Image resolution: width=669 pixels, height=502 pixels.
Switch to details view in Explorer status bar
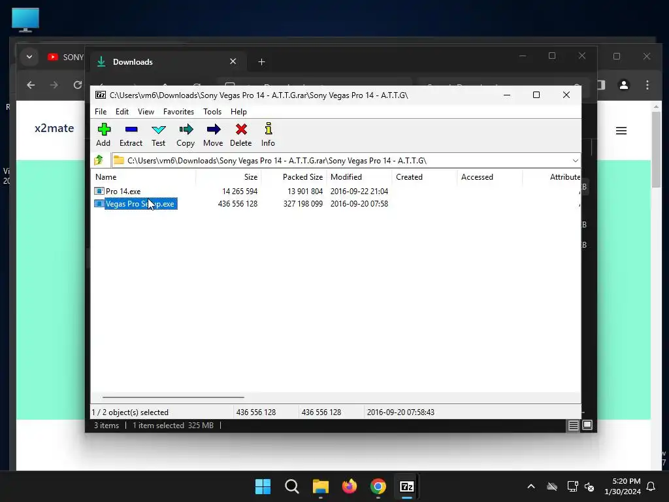click(573, 425)
